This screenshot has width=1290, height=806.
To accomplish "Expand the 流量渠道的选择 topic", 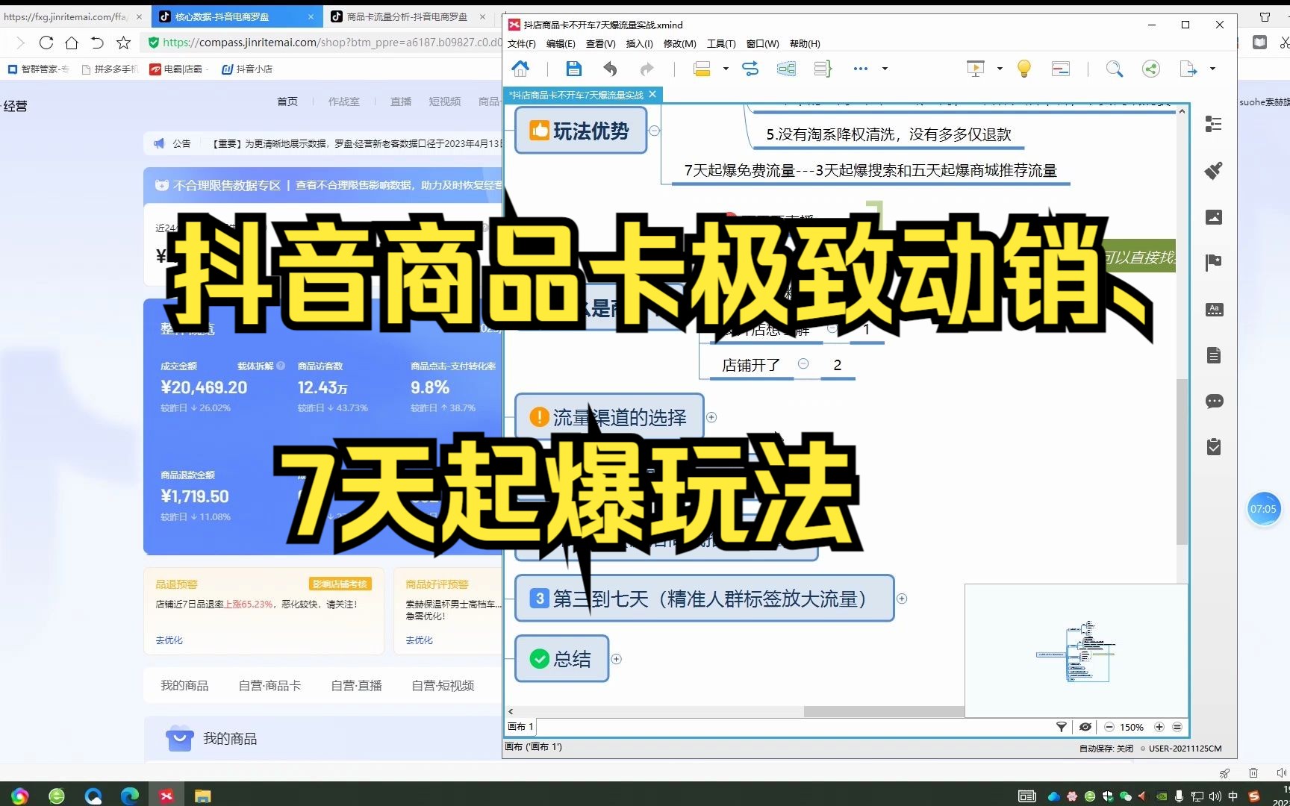I will pos(711,417).
